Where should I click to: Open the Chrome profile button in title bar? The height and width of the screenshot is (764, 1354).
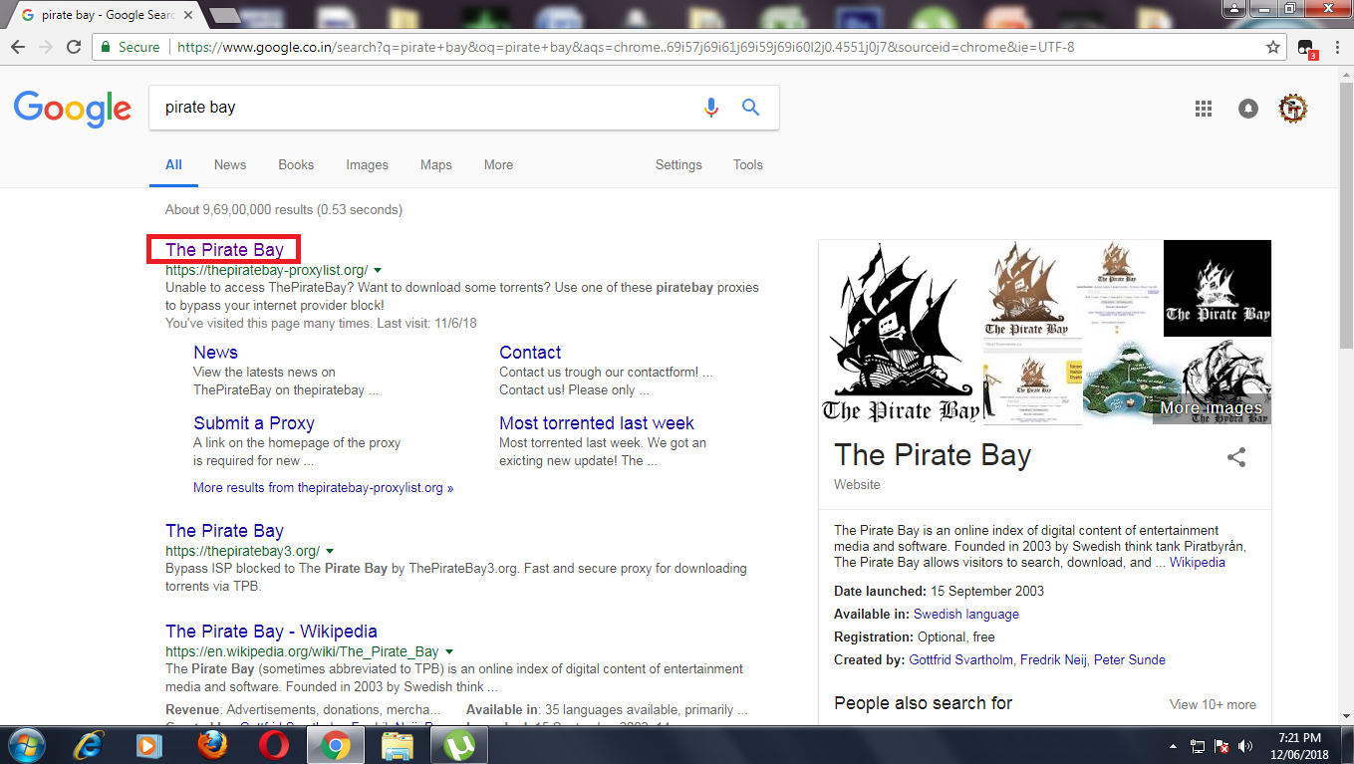[1235, 8]
